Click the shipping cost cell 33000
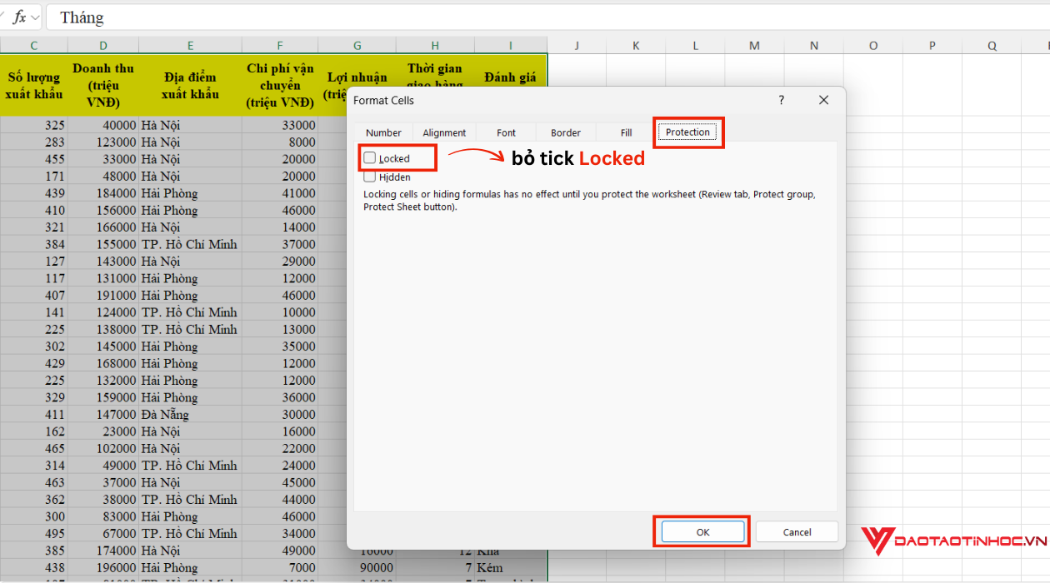Screen dimensions: 1050x583 [x=280, y=125]
